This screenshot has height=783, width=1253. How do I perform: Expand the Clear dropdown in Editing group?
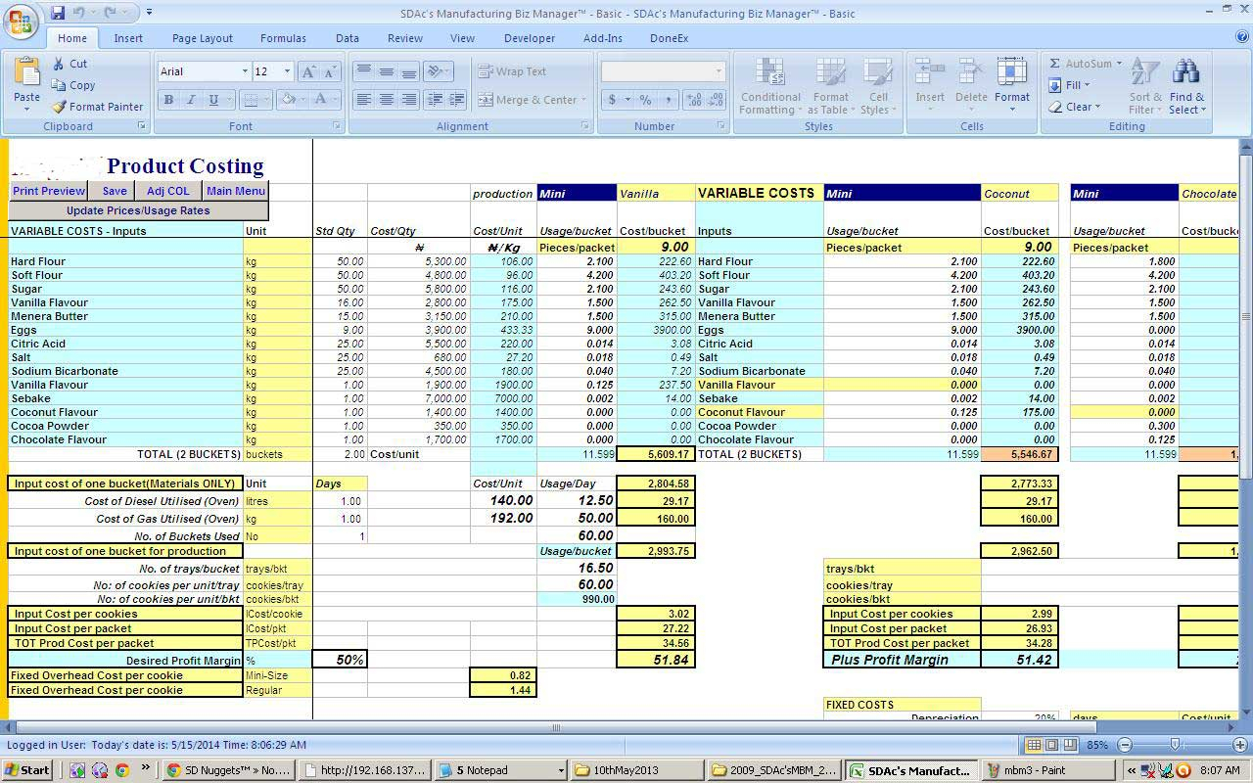click(x=1097, y=107)
